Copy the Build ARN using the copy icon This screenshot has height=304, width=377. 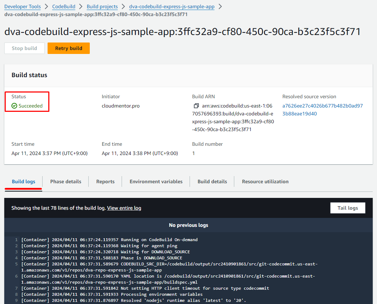click(x=196, y=106)
